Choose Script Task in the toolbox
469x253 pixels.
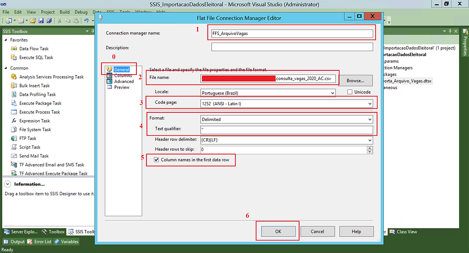point(30,147)
